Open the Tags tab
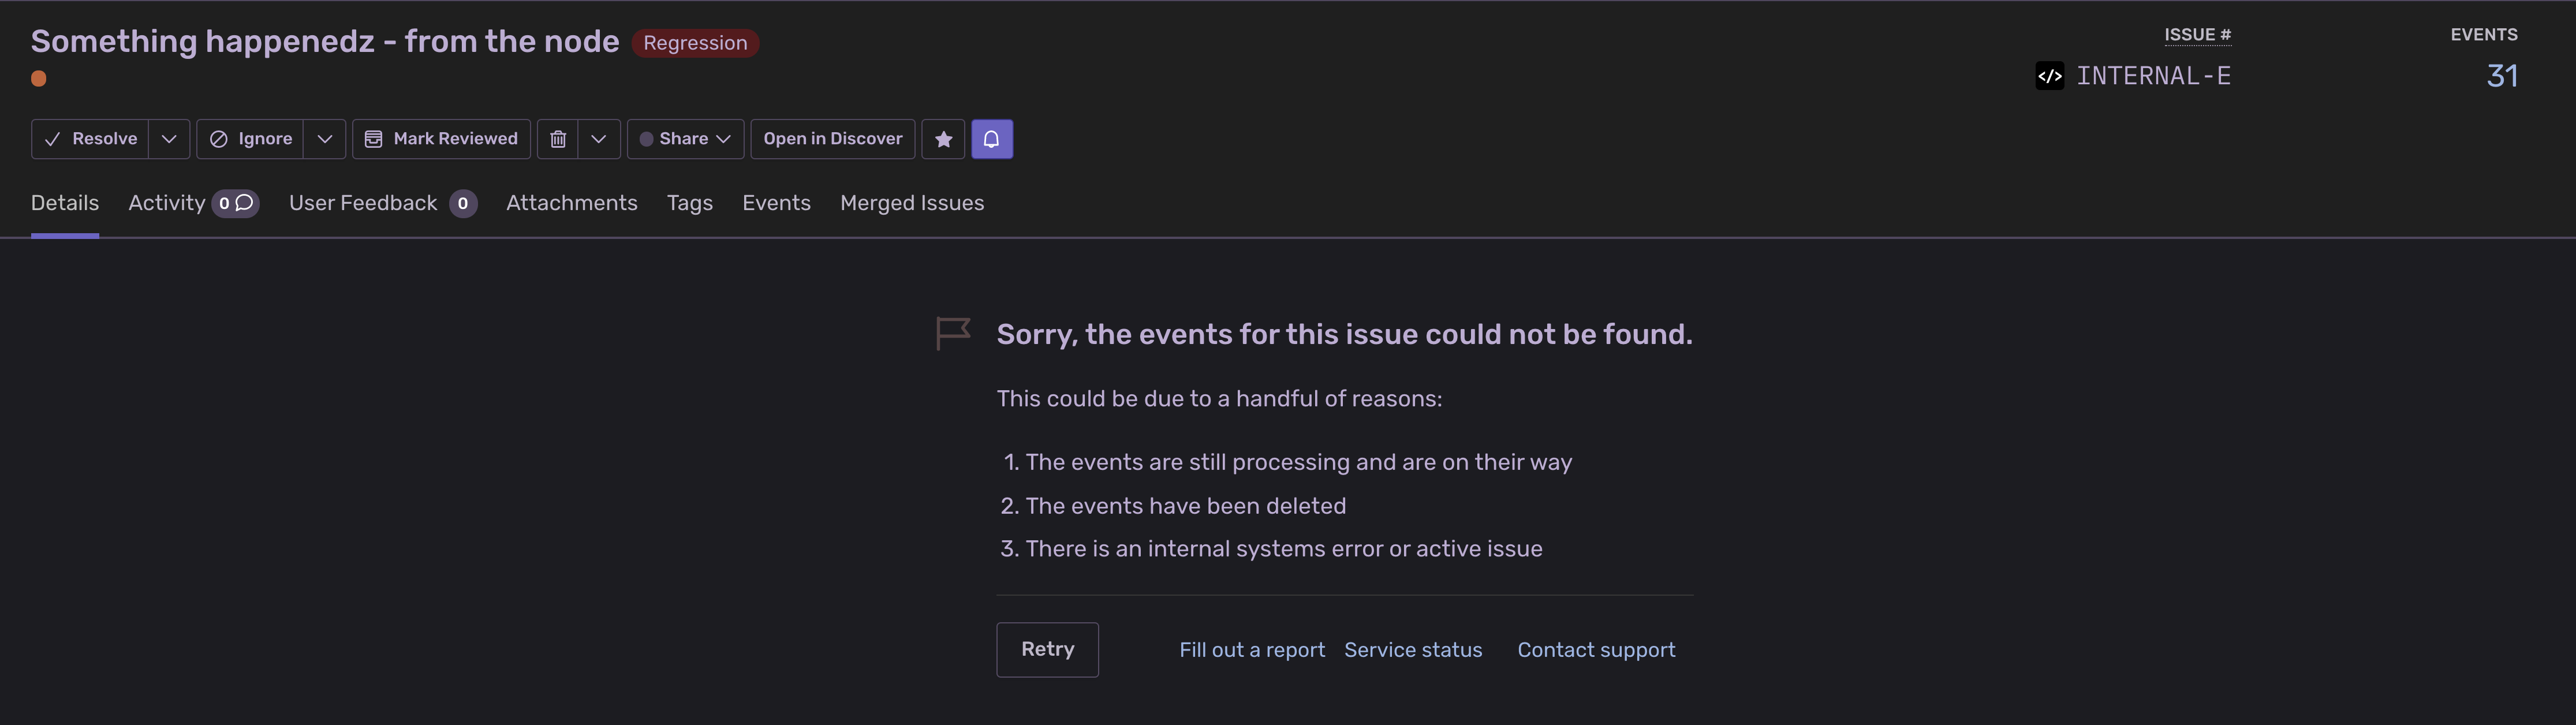The image size is (2576, 725). [690, 203]
